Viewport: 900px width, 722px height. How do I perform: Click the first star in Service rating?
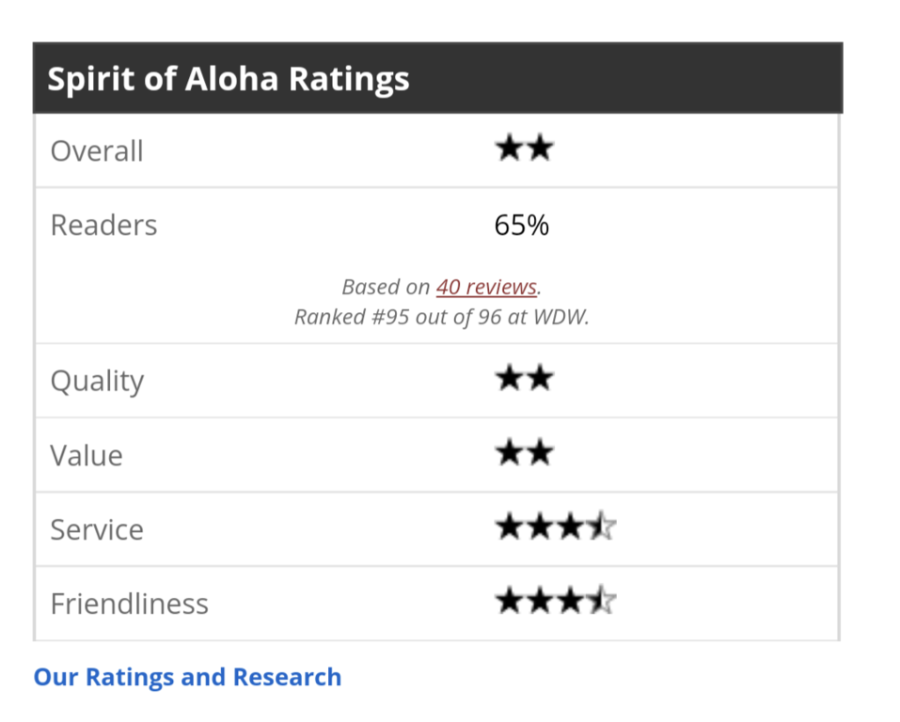coord(509,527)
